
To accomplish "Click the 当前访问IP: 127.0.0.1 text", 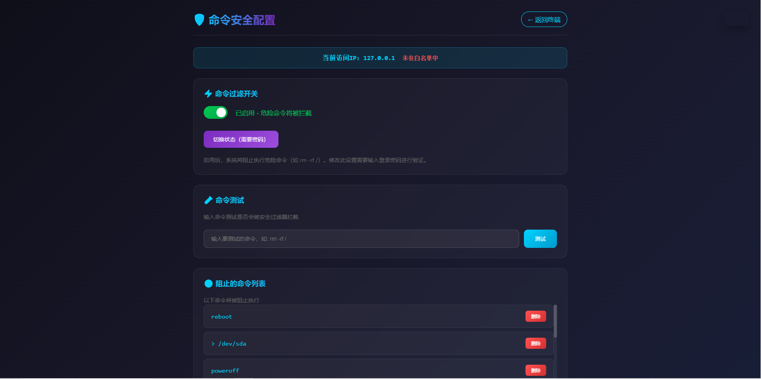I will pos(359,58).
